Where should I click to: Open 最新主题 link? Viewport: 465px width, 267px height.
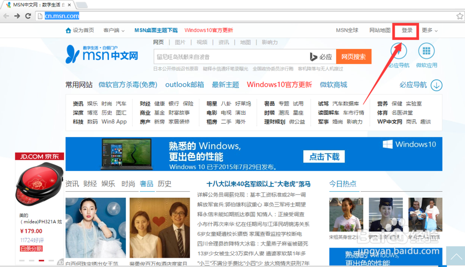(226, 85)
